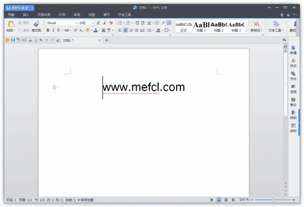304x207 pixels.
Task: Justify text alignment
Action: coord(136,30)
